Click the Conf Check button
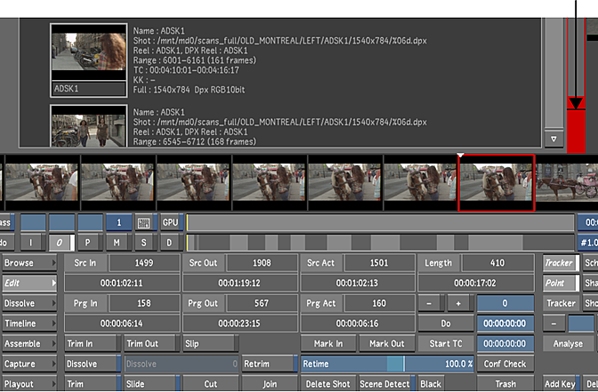This screenshot has width=598, height=392. coord(505,364)
